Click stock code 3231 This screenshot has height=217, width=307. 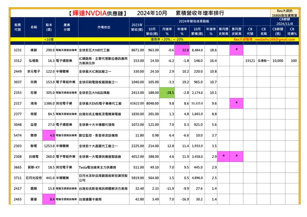click(x=17, y=50)
